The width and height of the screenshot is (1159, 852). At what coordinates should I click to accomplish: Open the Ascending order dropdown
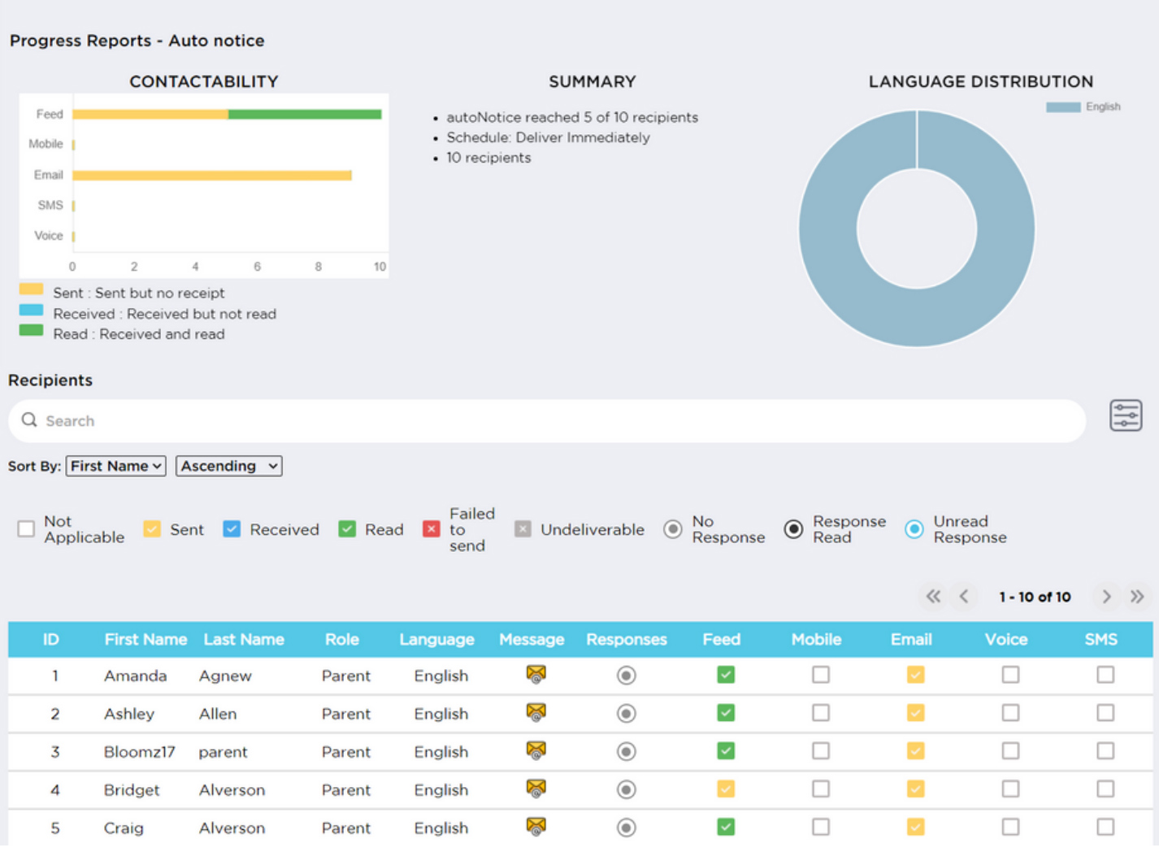coord(228,466)
